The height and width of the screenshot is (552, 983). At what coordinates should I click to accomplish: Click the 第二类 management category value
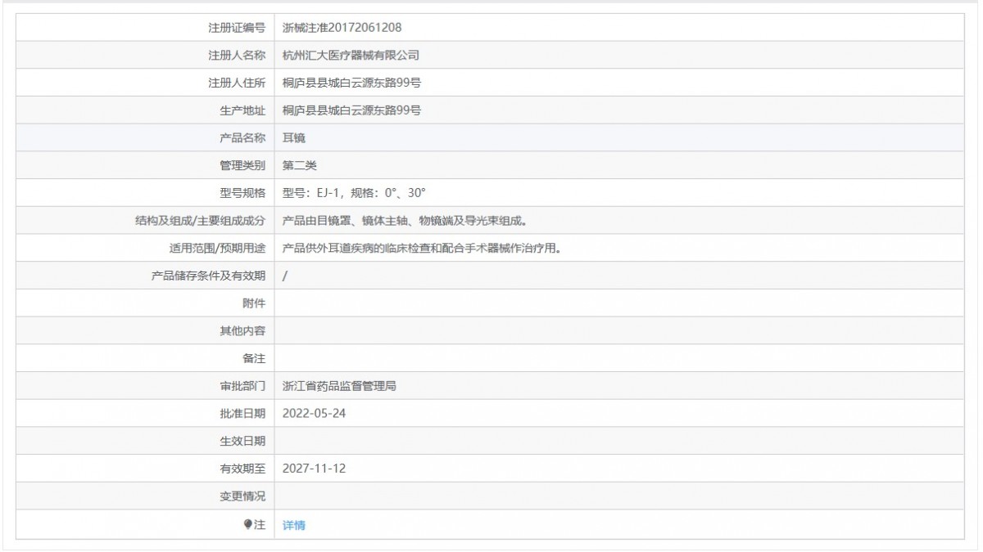pyautogui.click(x=299, y=166)
